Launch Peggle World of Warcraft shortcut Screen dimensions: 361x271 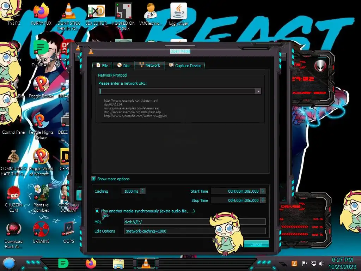tap(41, 162)
